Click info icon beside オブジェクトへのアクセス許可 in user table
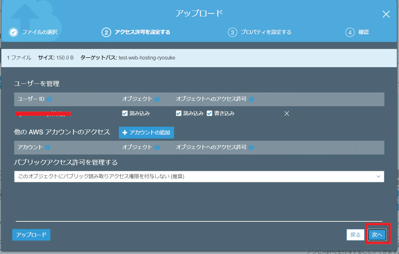Image resolution: width=399 pixels, height=254 pixels. tap(251, 99)
